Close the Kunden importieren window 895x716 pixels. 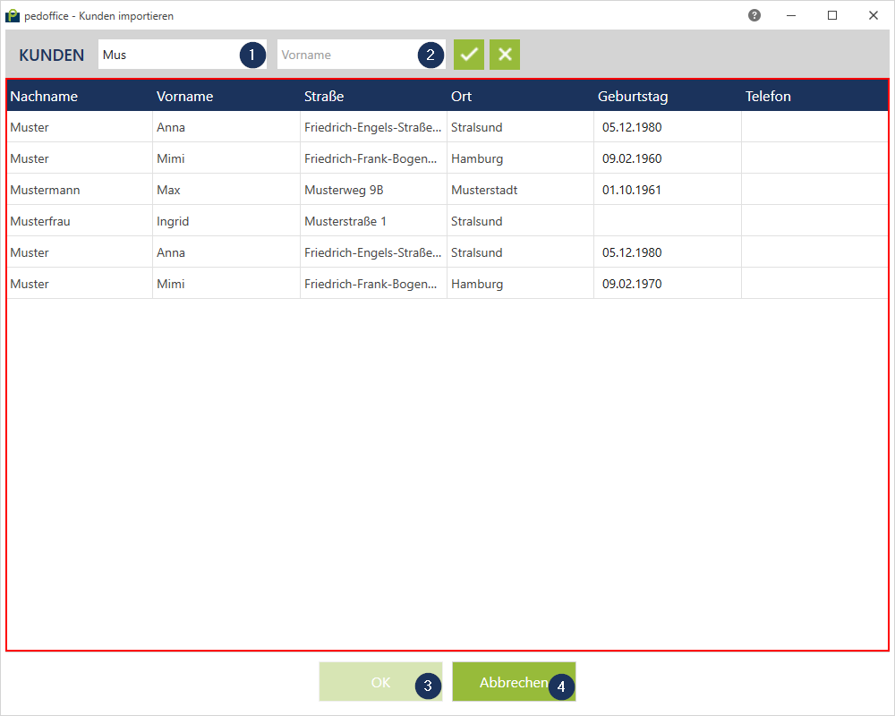click(x=873, y=15)
